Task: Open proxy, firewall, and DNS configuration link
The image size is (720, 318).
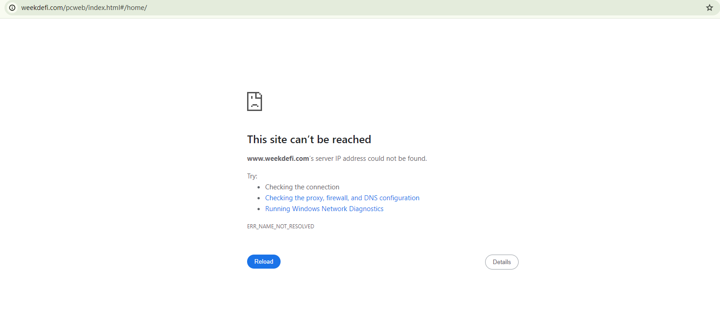Action: tap(342, 198)
